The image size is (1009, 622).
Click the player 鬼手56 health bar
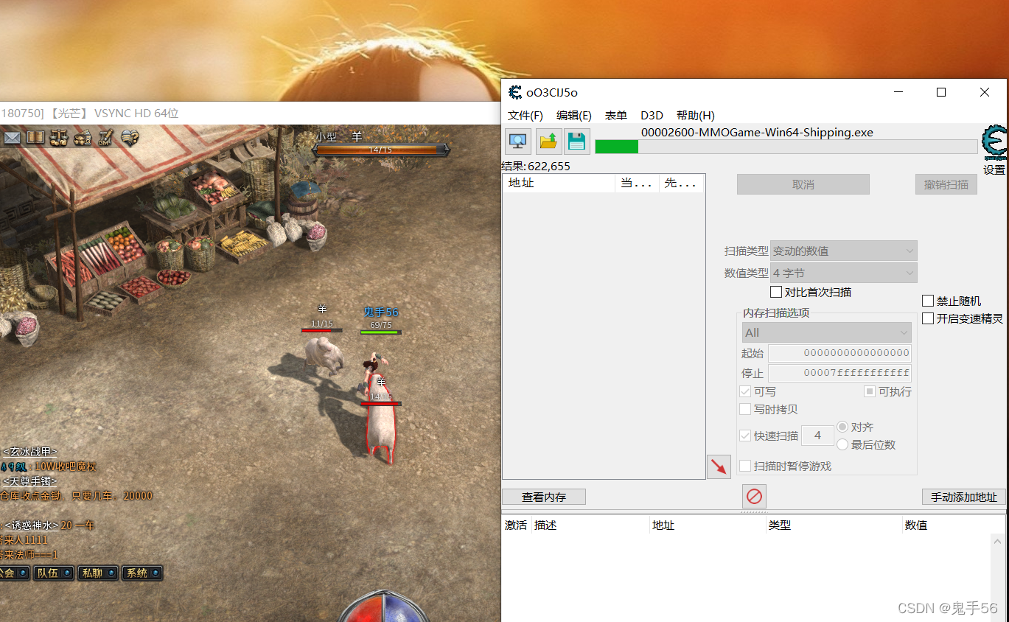[380, 332]
